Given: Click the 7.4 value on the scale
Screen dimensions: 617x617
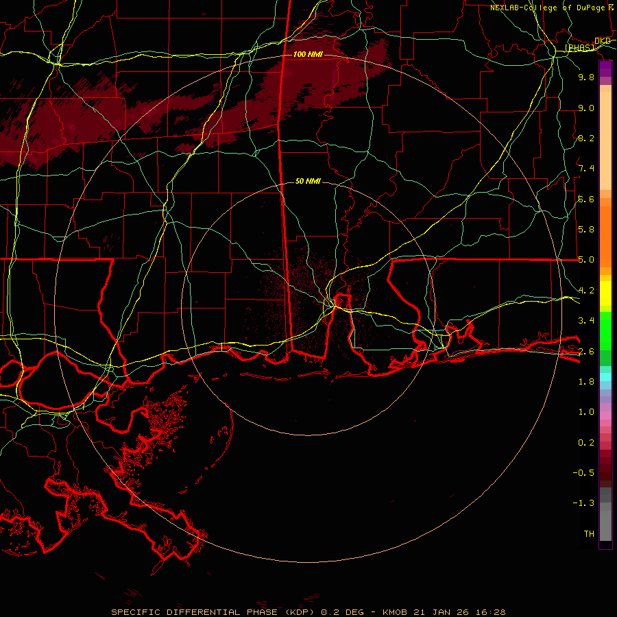Looking at the screenshot, I should (586, 169).
